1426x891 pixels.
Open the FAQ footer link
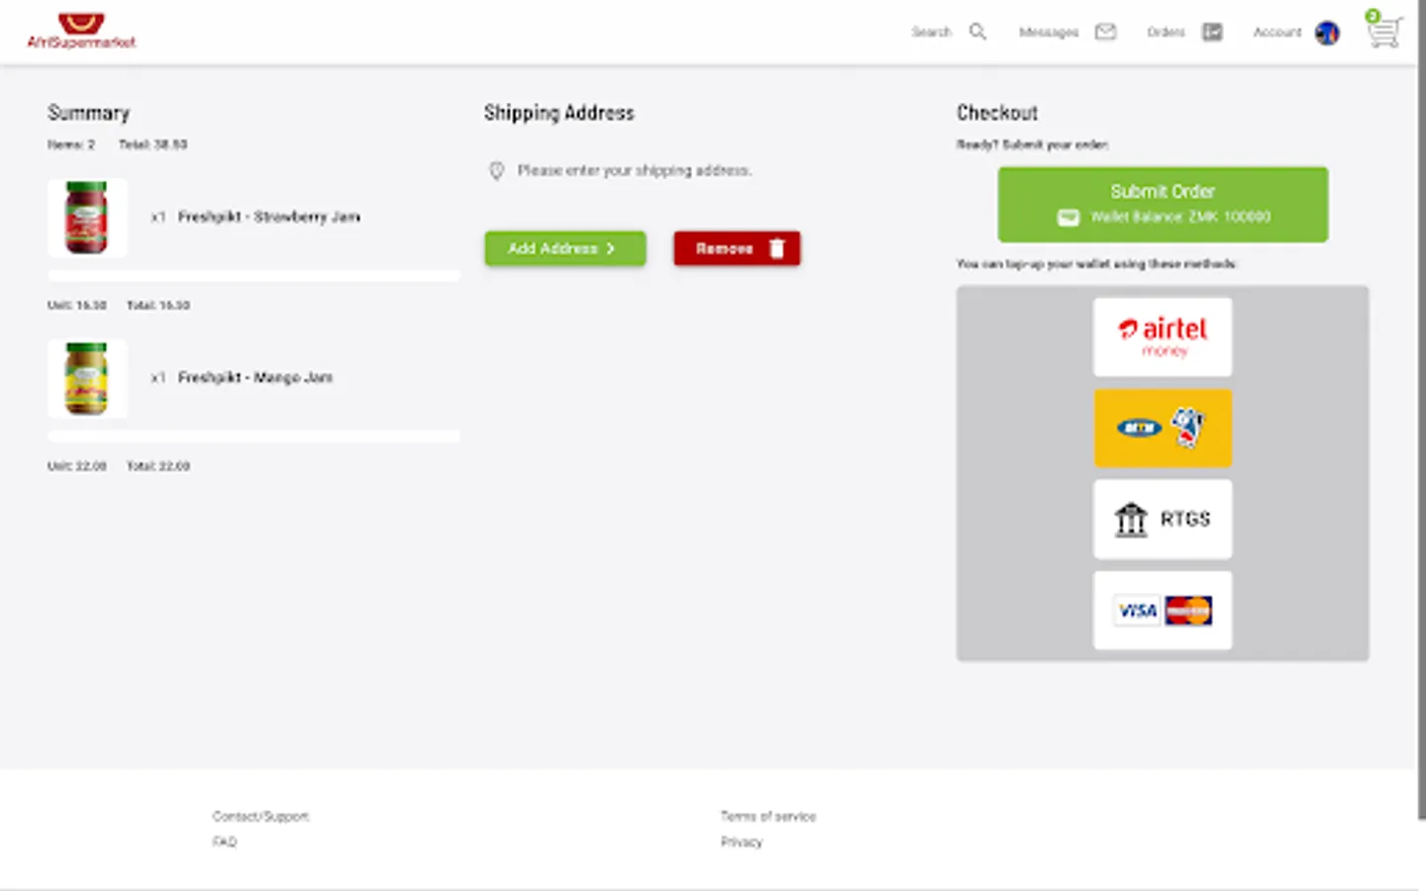click(x=225, y=841)
